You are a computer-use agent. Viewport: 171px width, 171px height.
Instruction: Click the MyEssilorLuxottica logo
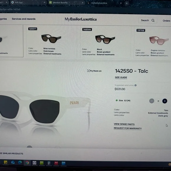(80, 19)
